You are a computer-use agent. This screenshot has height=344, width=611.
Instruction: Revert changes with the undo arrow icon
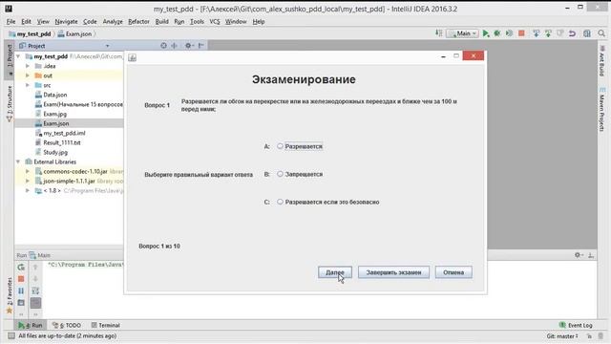click(x=573, y=33)
